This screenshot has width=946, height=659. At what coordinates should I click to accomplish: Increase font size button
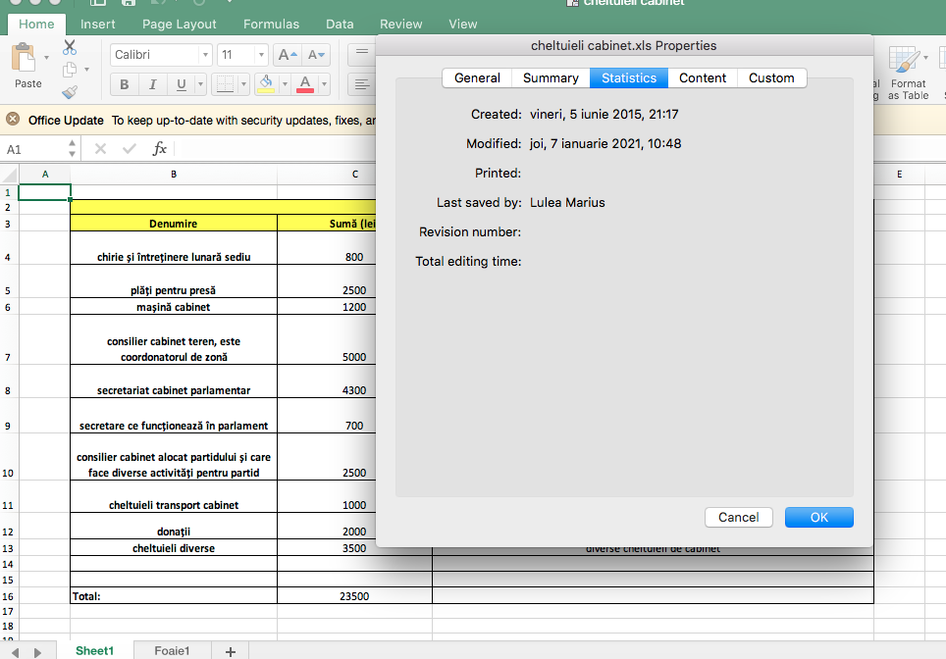pos(288,55)
